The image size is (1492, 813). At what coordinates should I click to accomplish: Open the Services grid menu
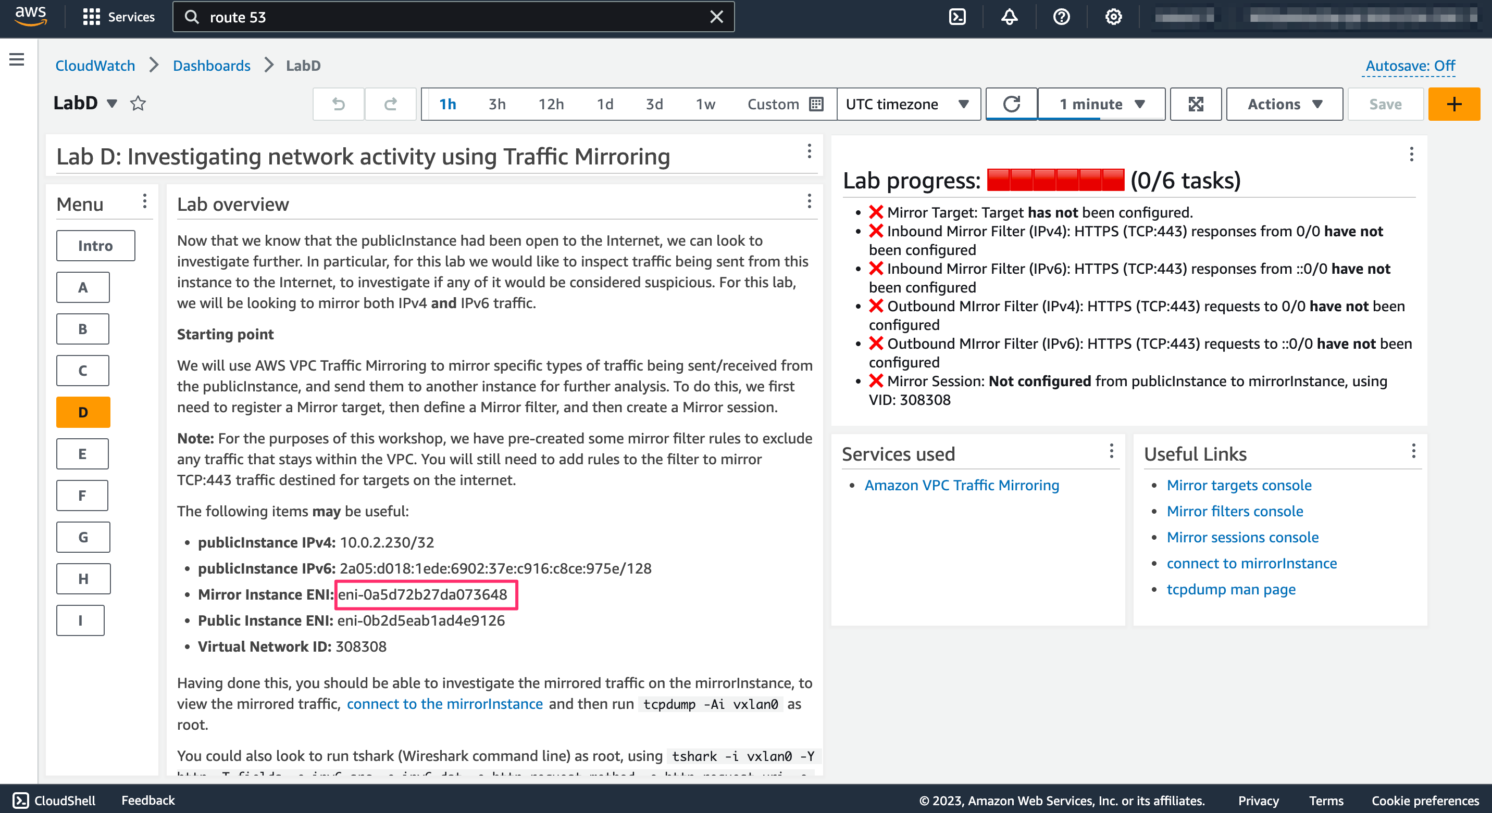[x=118, y=17]
